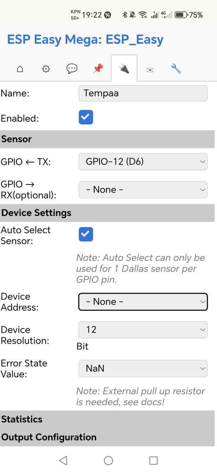Screen dimensions: 217x472
Task: Change the Device Resolution dropdown
Action: [x=143, y=330]
